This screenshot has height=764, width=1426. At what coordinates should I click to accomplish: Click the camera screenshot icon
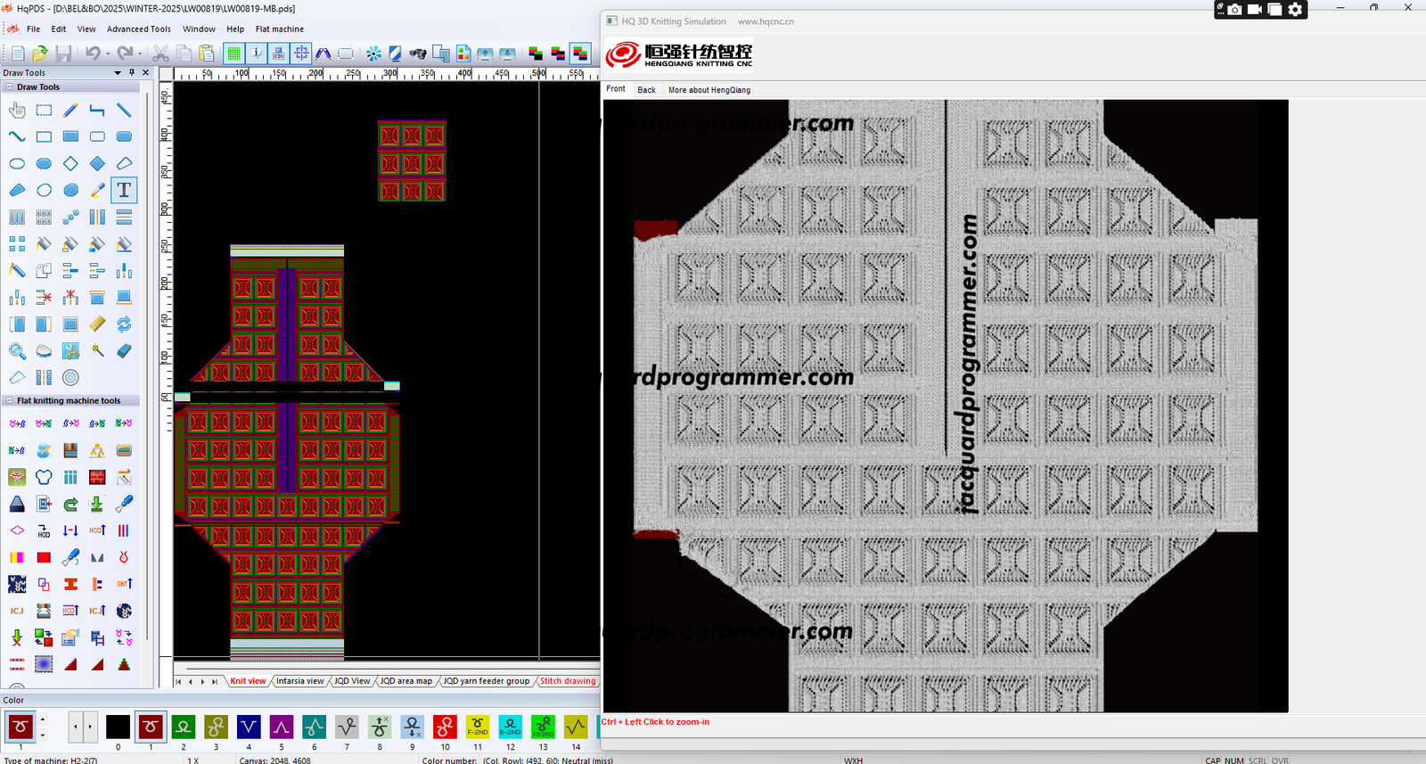click(x=1234, y=10)
